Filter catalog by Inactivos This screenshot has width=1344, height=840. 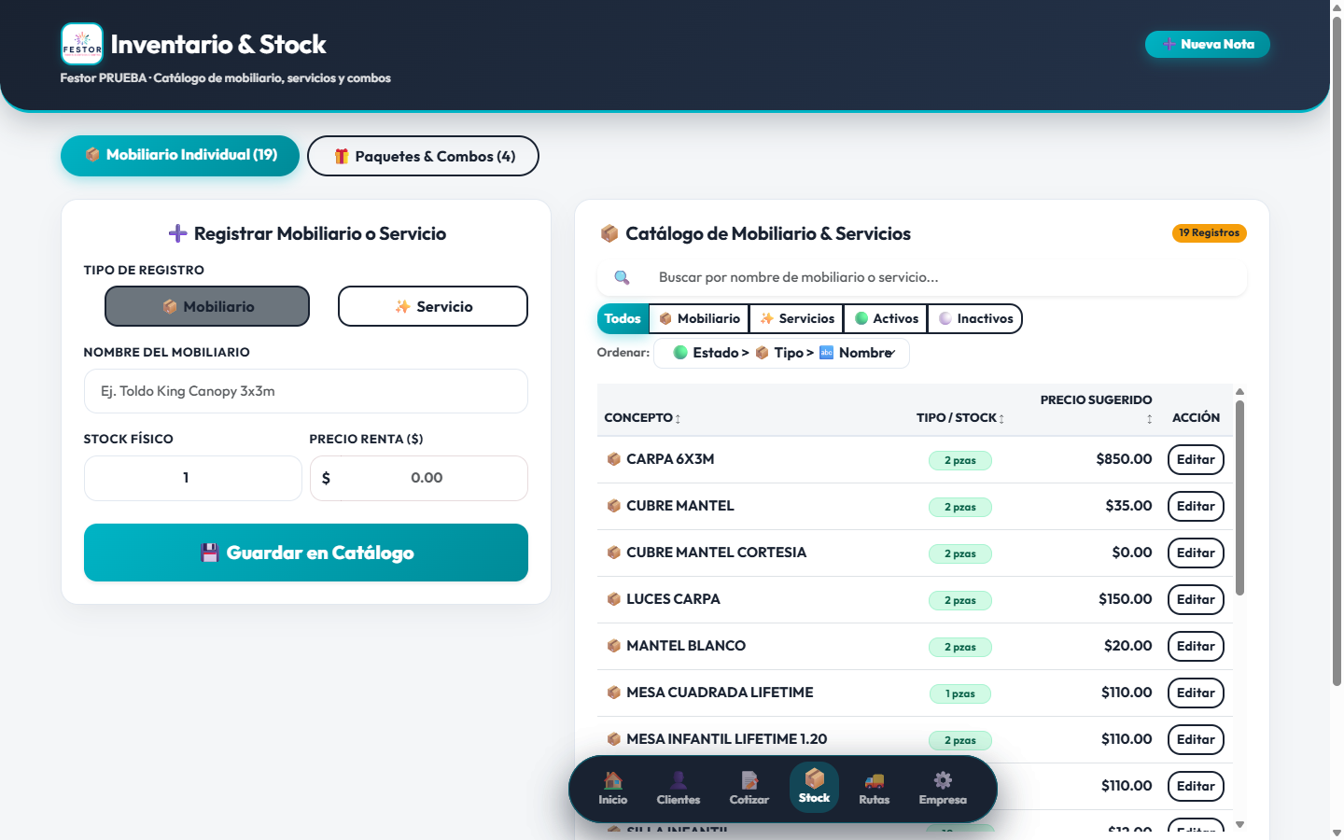click(975, 318)
